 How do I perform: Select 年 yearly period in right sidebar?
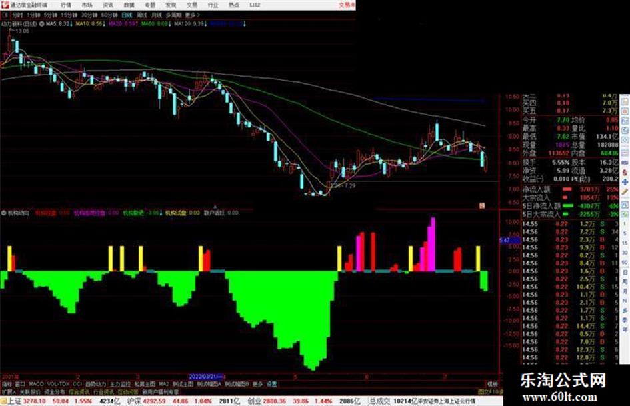625,329
